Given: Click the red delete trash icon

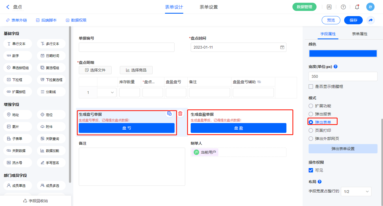Looking at the screenshot, I should 180,114.
